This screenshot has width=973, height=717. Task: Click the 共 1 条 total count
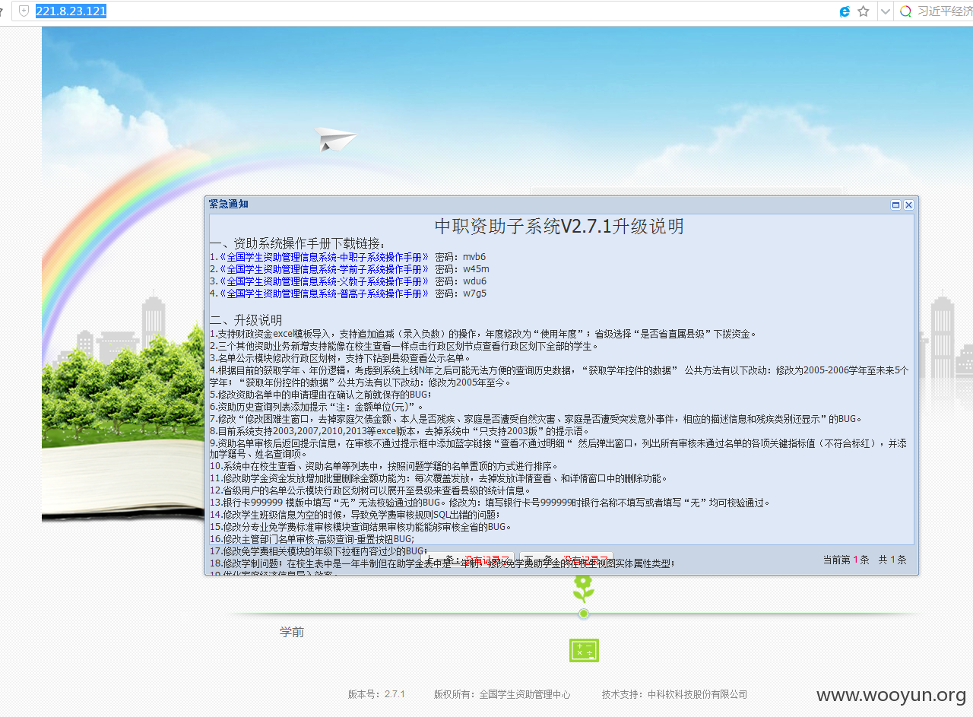coord(892,560)
